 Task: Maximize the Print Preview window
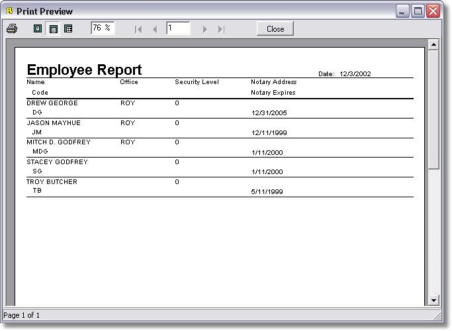point(418,11)
